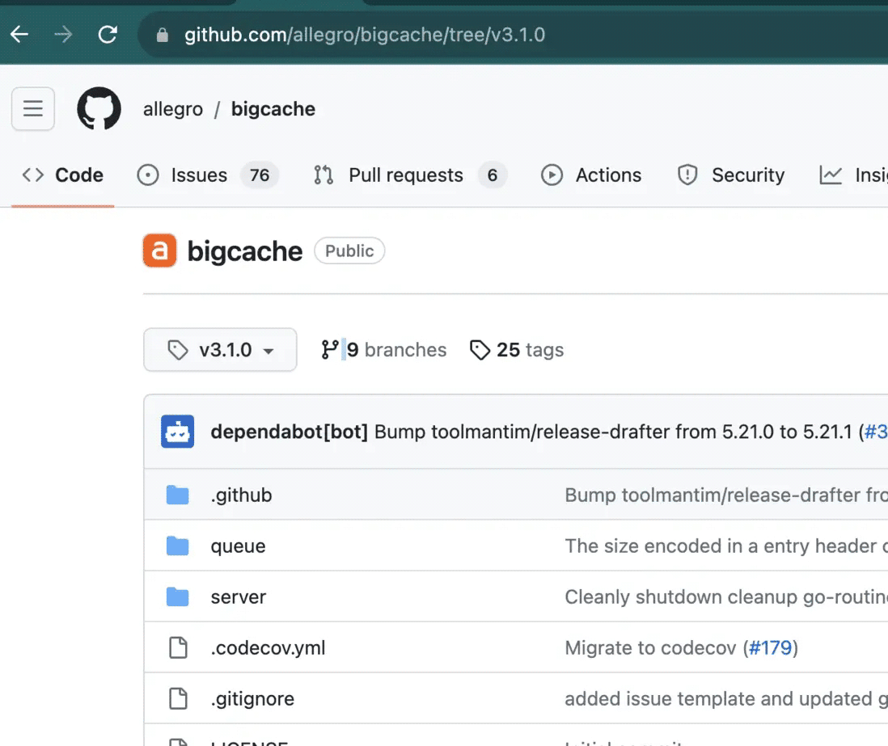Image resolution: width=888 pixels, height=746 pixels.
Task: Open the Security tab
Action: pyautogui.click(x=730, y=175)
